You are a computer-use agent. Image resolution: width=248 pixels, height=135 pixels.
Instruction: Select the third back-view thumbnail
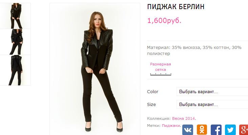tap(15, 70)
